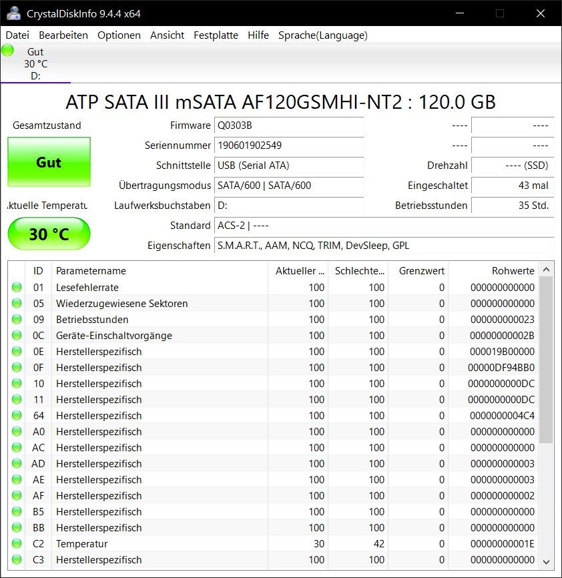Click status dot of ID 09 Betriebsstunden row

(x=17, y=319)
